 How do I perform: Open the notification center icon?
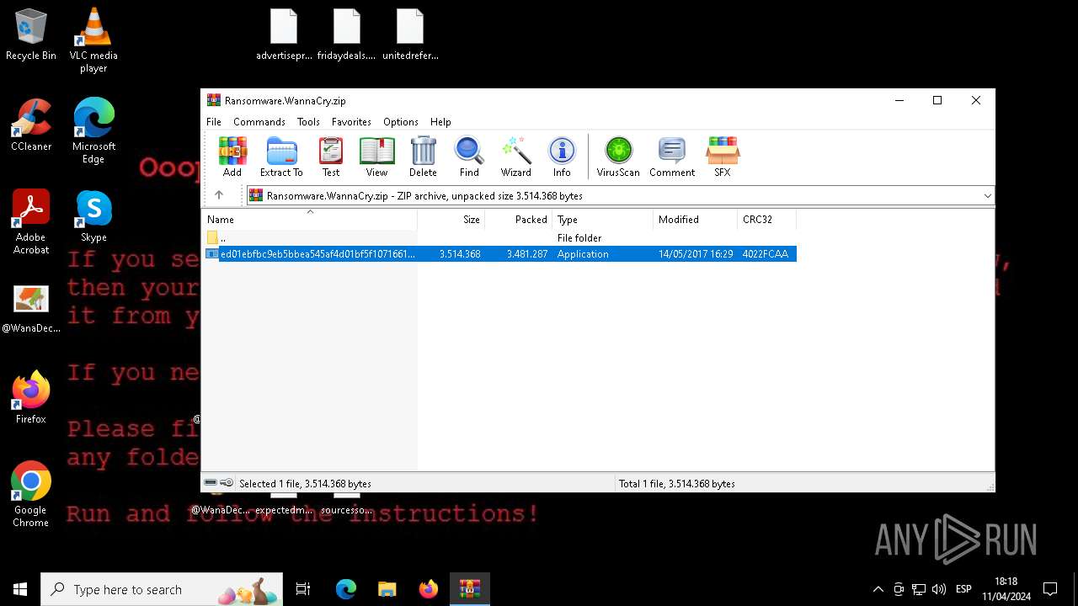(1050, 589)
